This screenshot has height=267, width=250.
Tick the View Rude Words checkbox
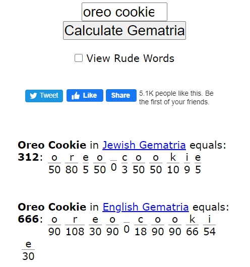[79, 58]
